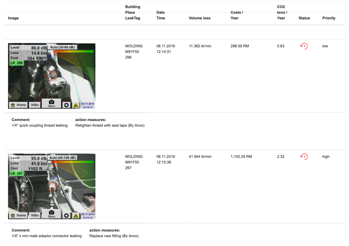Click the Status column header

(304, 18)
